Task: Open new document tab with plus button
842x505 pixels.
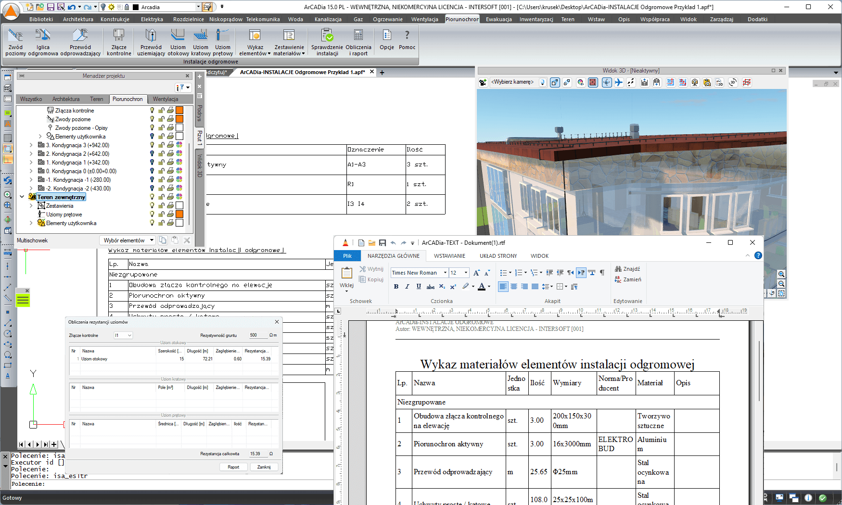Action: tap(382, 73)
